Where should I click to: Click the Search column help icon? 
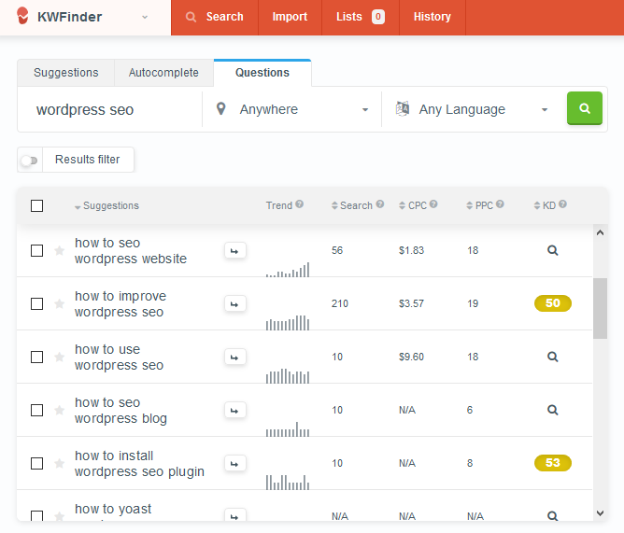[x=380, y=204]
